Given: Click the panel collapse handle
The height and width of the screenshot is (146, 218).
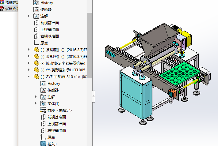Looking at the screenshot, I should (x=94, y=96).
